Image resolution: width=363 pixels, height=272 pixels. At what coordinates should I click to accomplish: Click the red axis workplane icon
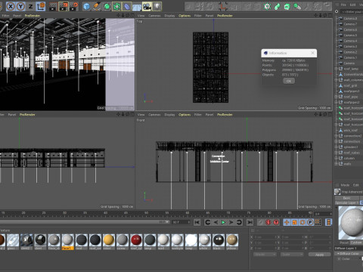coord(223,6)
